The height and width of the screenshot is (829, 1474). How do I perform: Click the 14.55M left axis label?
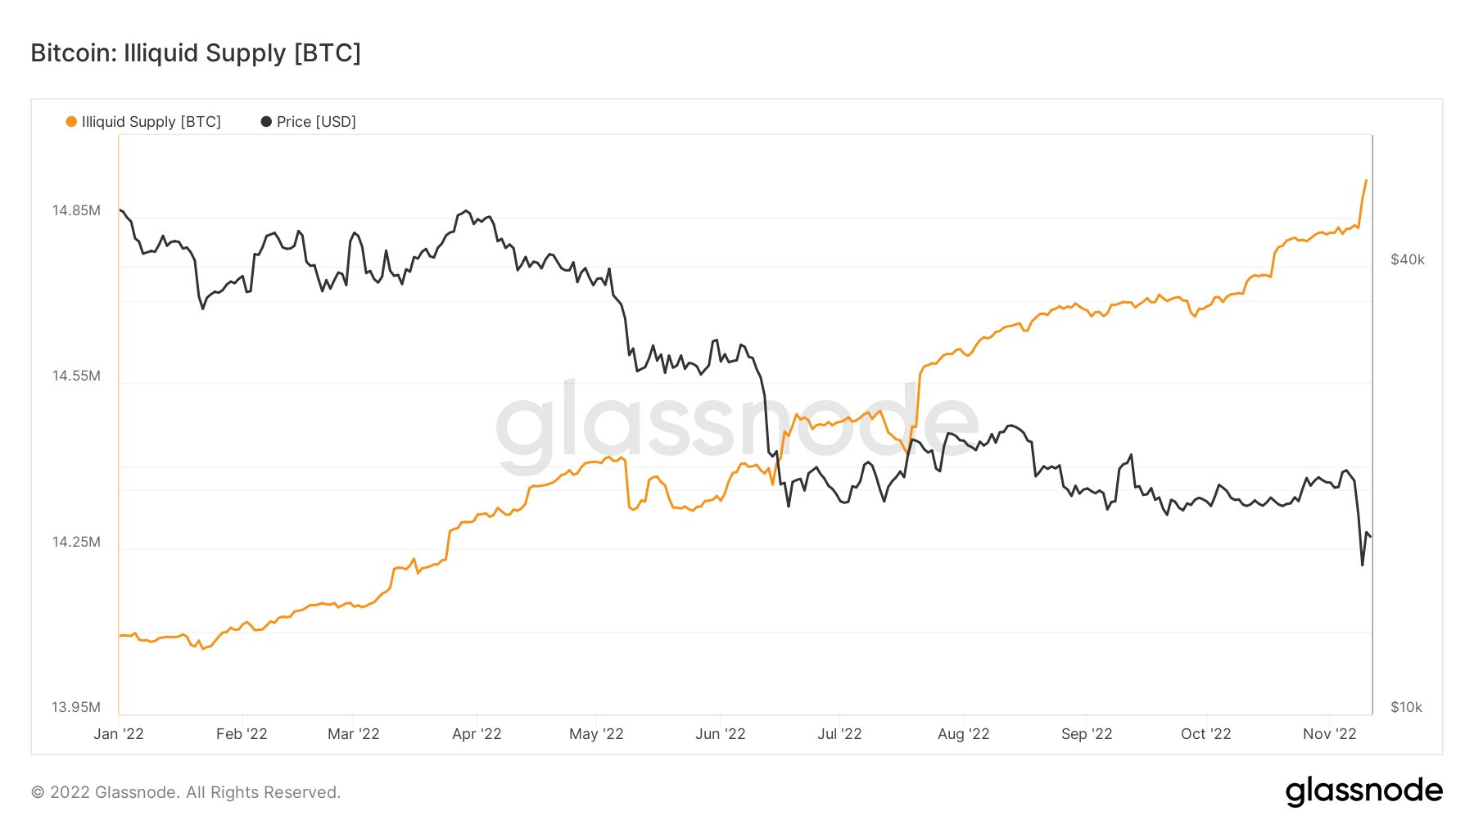[76, 376]
